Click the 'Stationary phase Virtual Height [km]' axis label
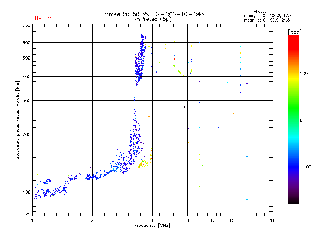The width and height of the screenshot is (321, 240). [x=18, y=120]
